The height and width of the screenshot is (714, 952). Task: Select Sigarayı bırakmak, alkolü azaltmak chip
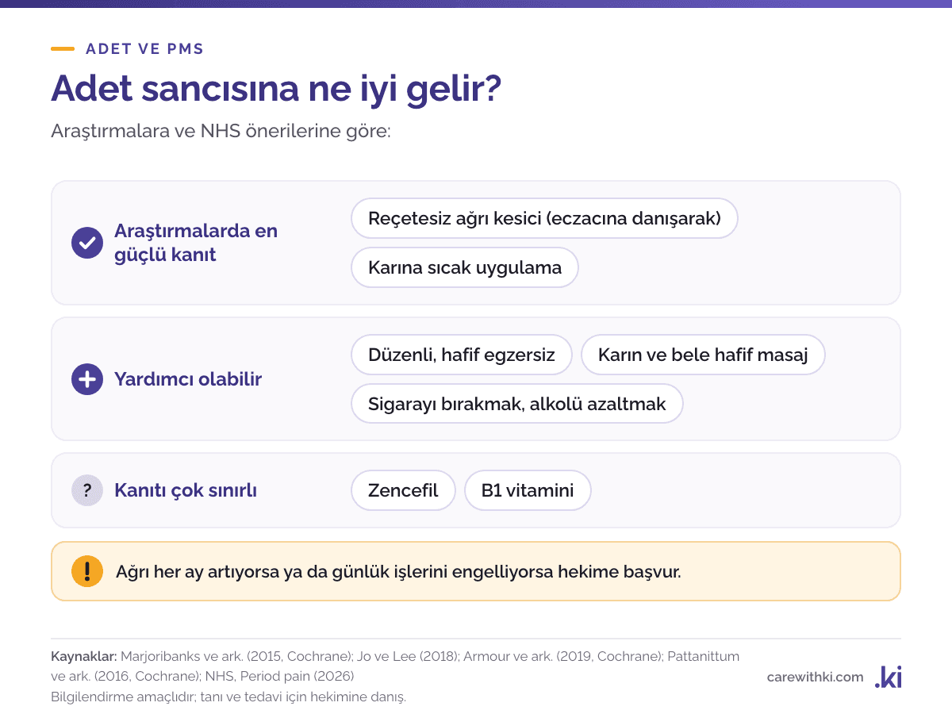click(517, 404)
